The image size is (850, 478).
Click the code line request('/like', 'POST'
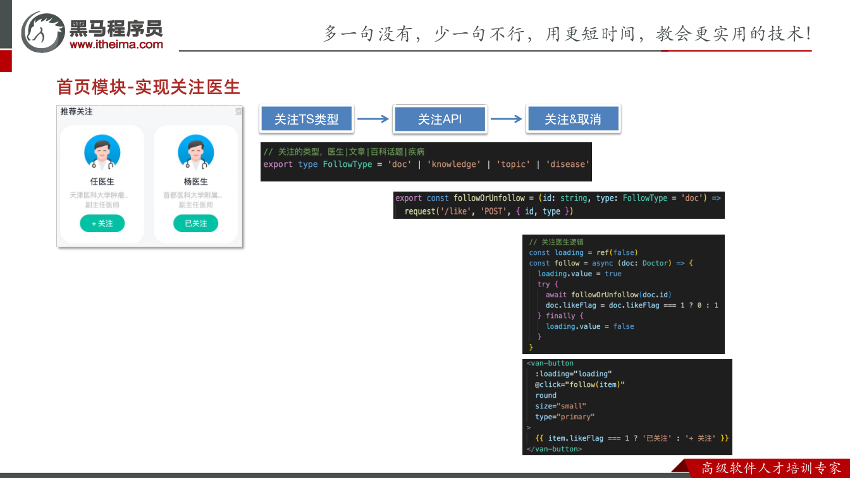pos(488,211)
